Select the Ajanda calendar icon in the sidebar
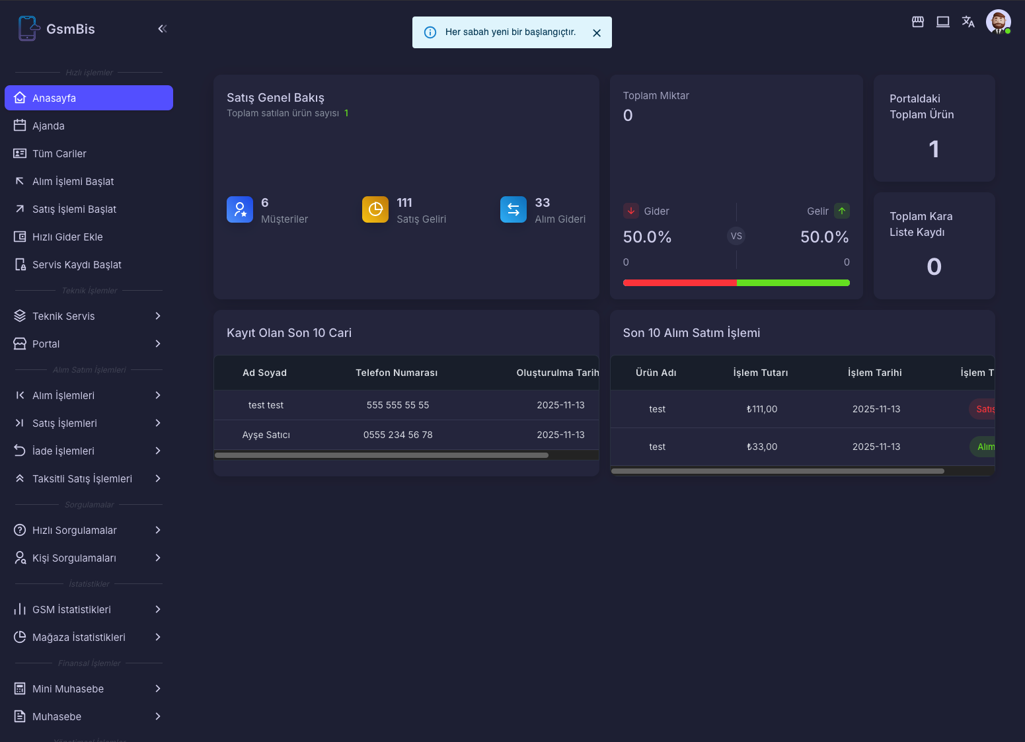 [x=20, y=126]
